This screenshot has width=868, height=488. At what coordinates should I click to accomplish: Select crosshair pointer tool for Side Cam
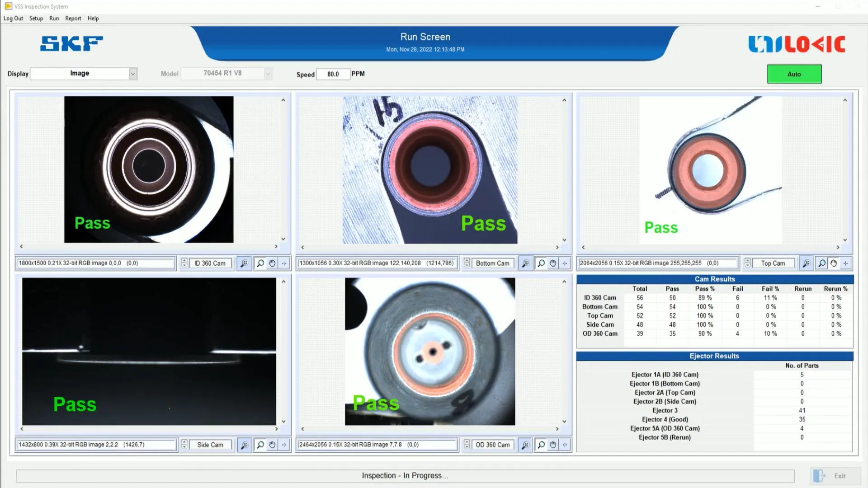click(x=284, y=445)
